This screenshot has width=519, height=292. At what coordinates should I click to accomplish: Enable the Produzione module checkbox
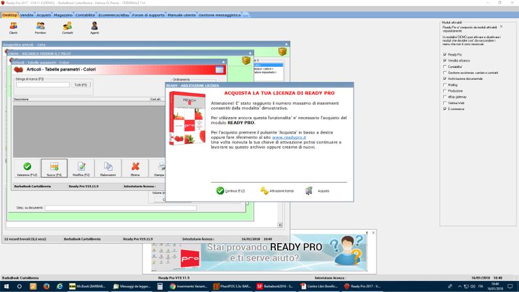(445, 91)
